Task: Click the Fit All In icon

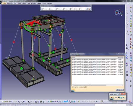Action: pyautogui.click(x=51, y=102)
